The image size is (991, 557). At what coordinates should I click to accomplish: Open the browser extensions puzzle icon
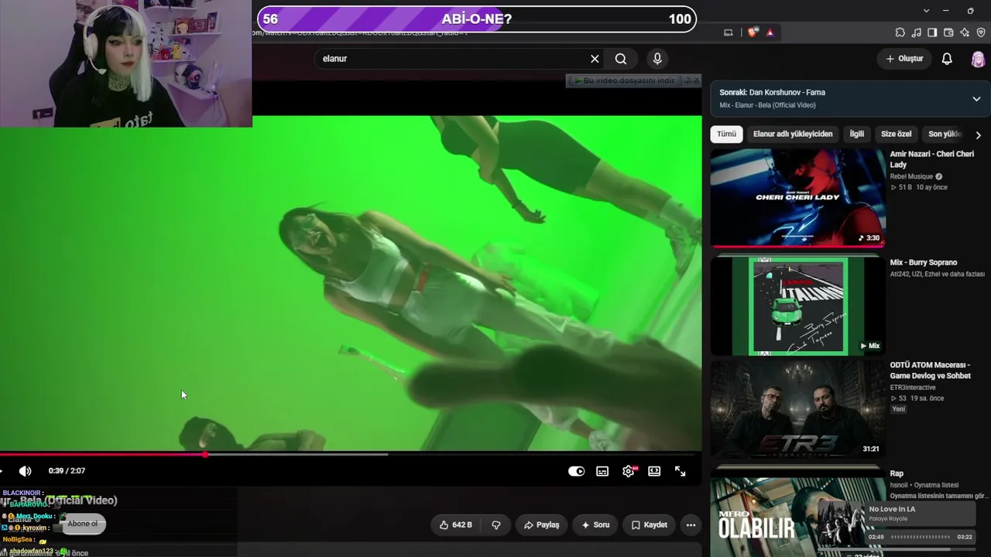[900, 32]
